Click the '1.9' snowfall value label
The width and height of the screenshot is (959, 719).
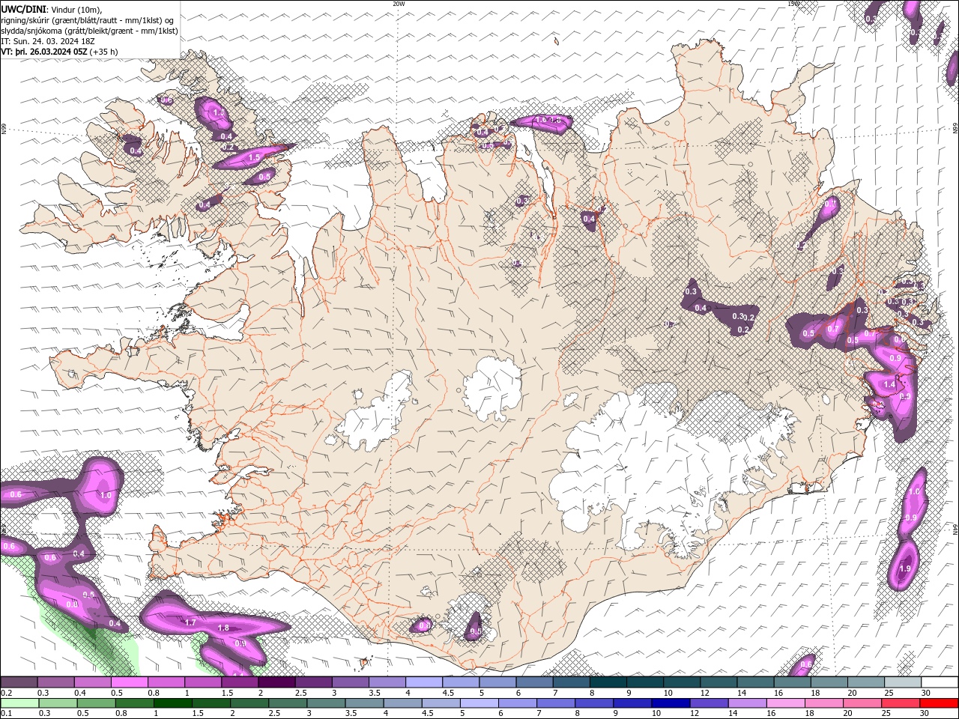click(x=904, y=569)
